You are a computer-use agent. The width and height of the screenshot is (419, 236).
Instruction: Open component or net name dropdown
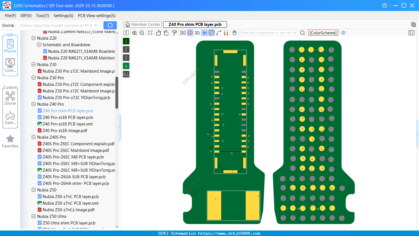[295, 33]
